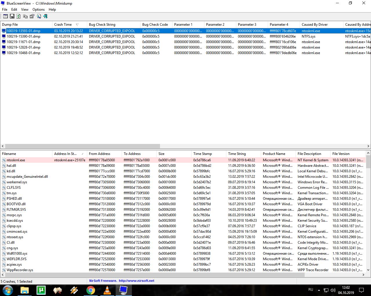The image size is (371, 296).
Task: Click file icon next to kd.dll
Action: [x=4, y=171]
